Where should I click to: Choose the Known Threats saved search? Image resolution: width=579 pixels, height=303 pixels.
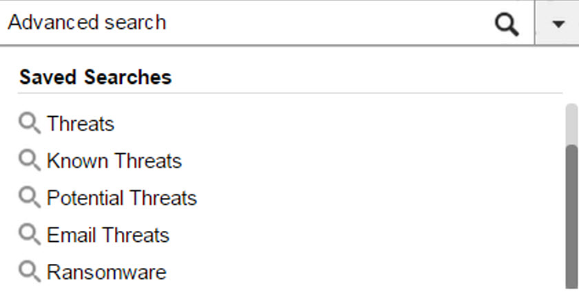114,161
